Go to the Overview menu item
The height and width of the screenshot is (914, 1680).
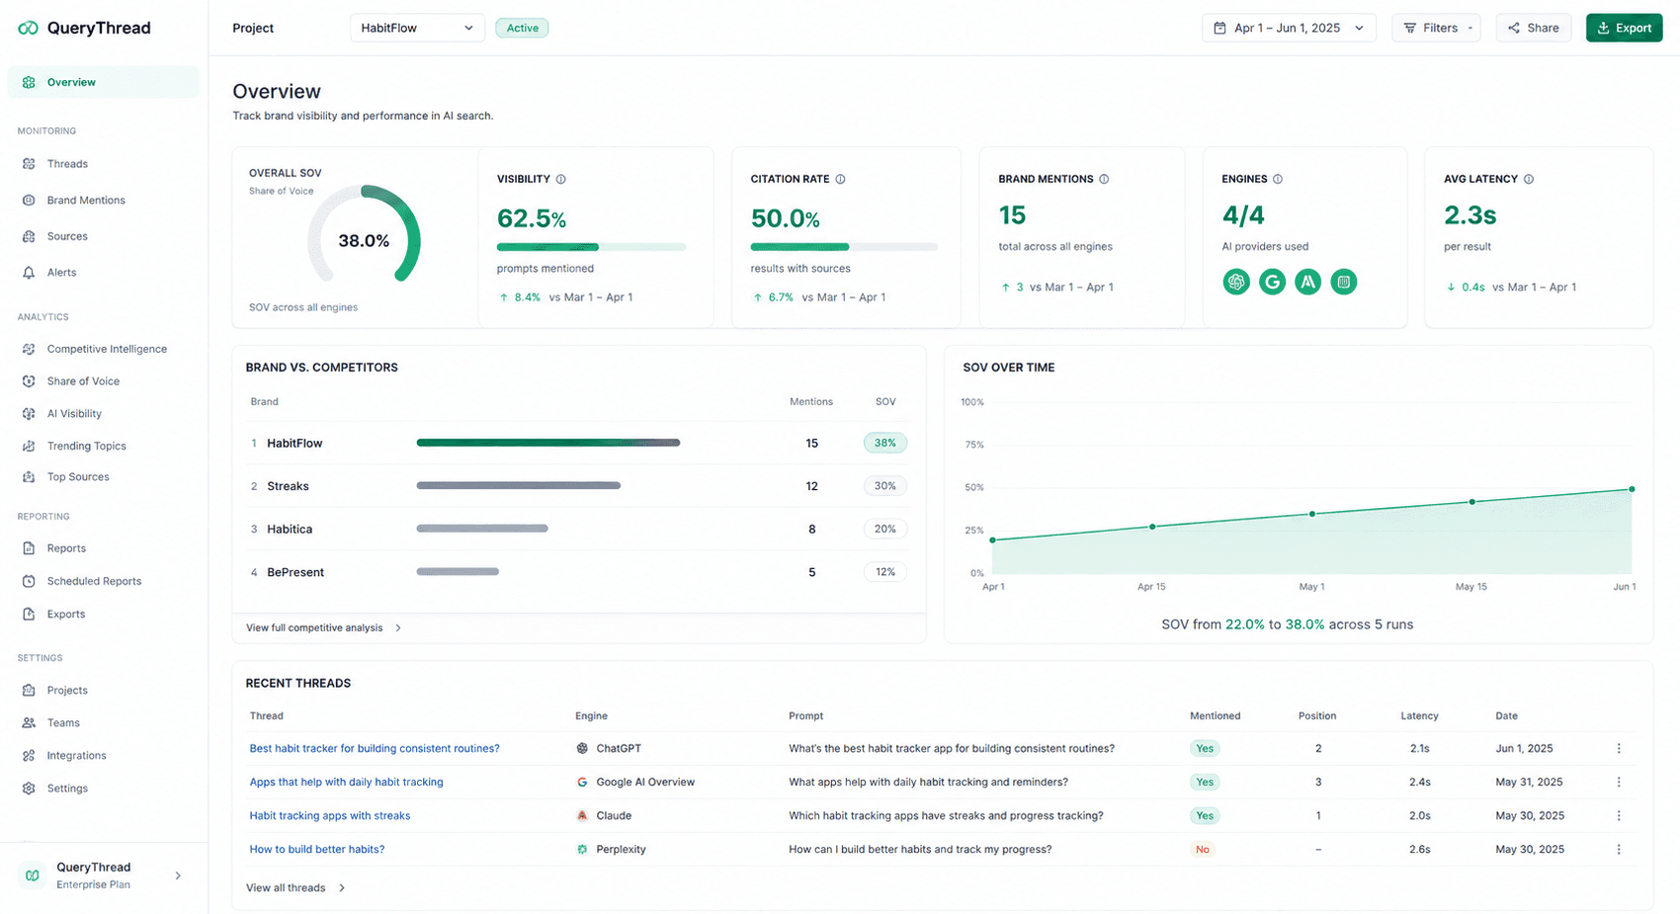point(104,82)
